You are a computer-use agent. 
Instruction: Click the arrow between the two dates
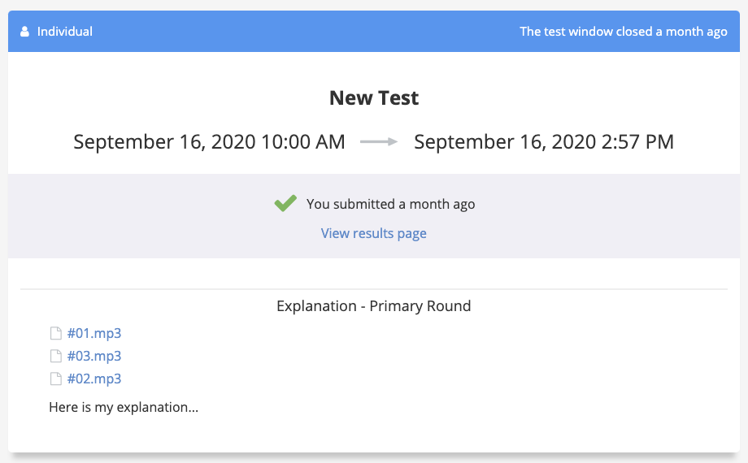click(x=379, y=141)
